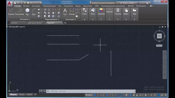175x98 pixels.
Task: Click the status bar customization menu icon
Action: pyautogui.click(x=166, y=95)
